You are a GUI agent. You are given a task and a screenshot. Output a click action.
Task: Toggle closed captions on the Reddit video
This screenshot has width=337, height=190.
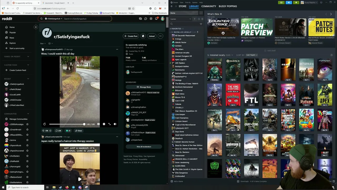point(98,124)
